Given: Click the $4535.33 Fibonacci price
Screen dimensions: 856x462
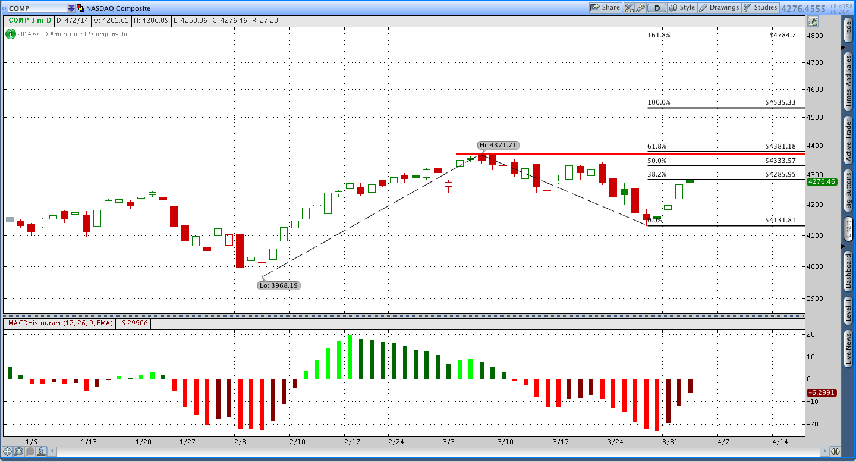Looking at the screenshot, I should 780,102.
